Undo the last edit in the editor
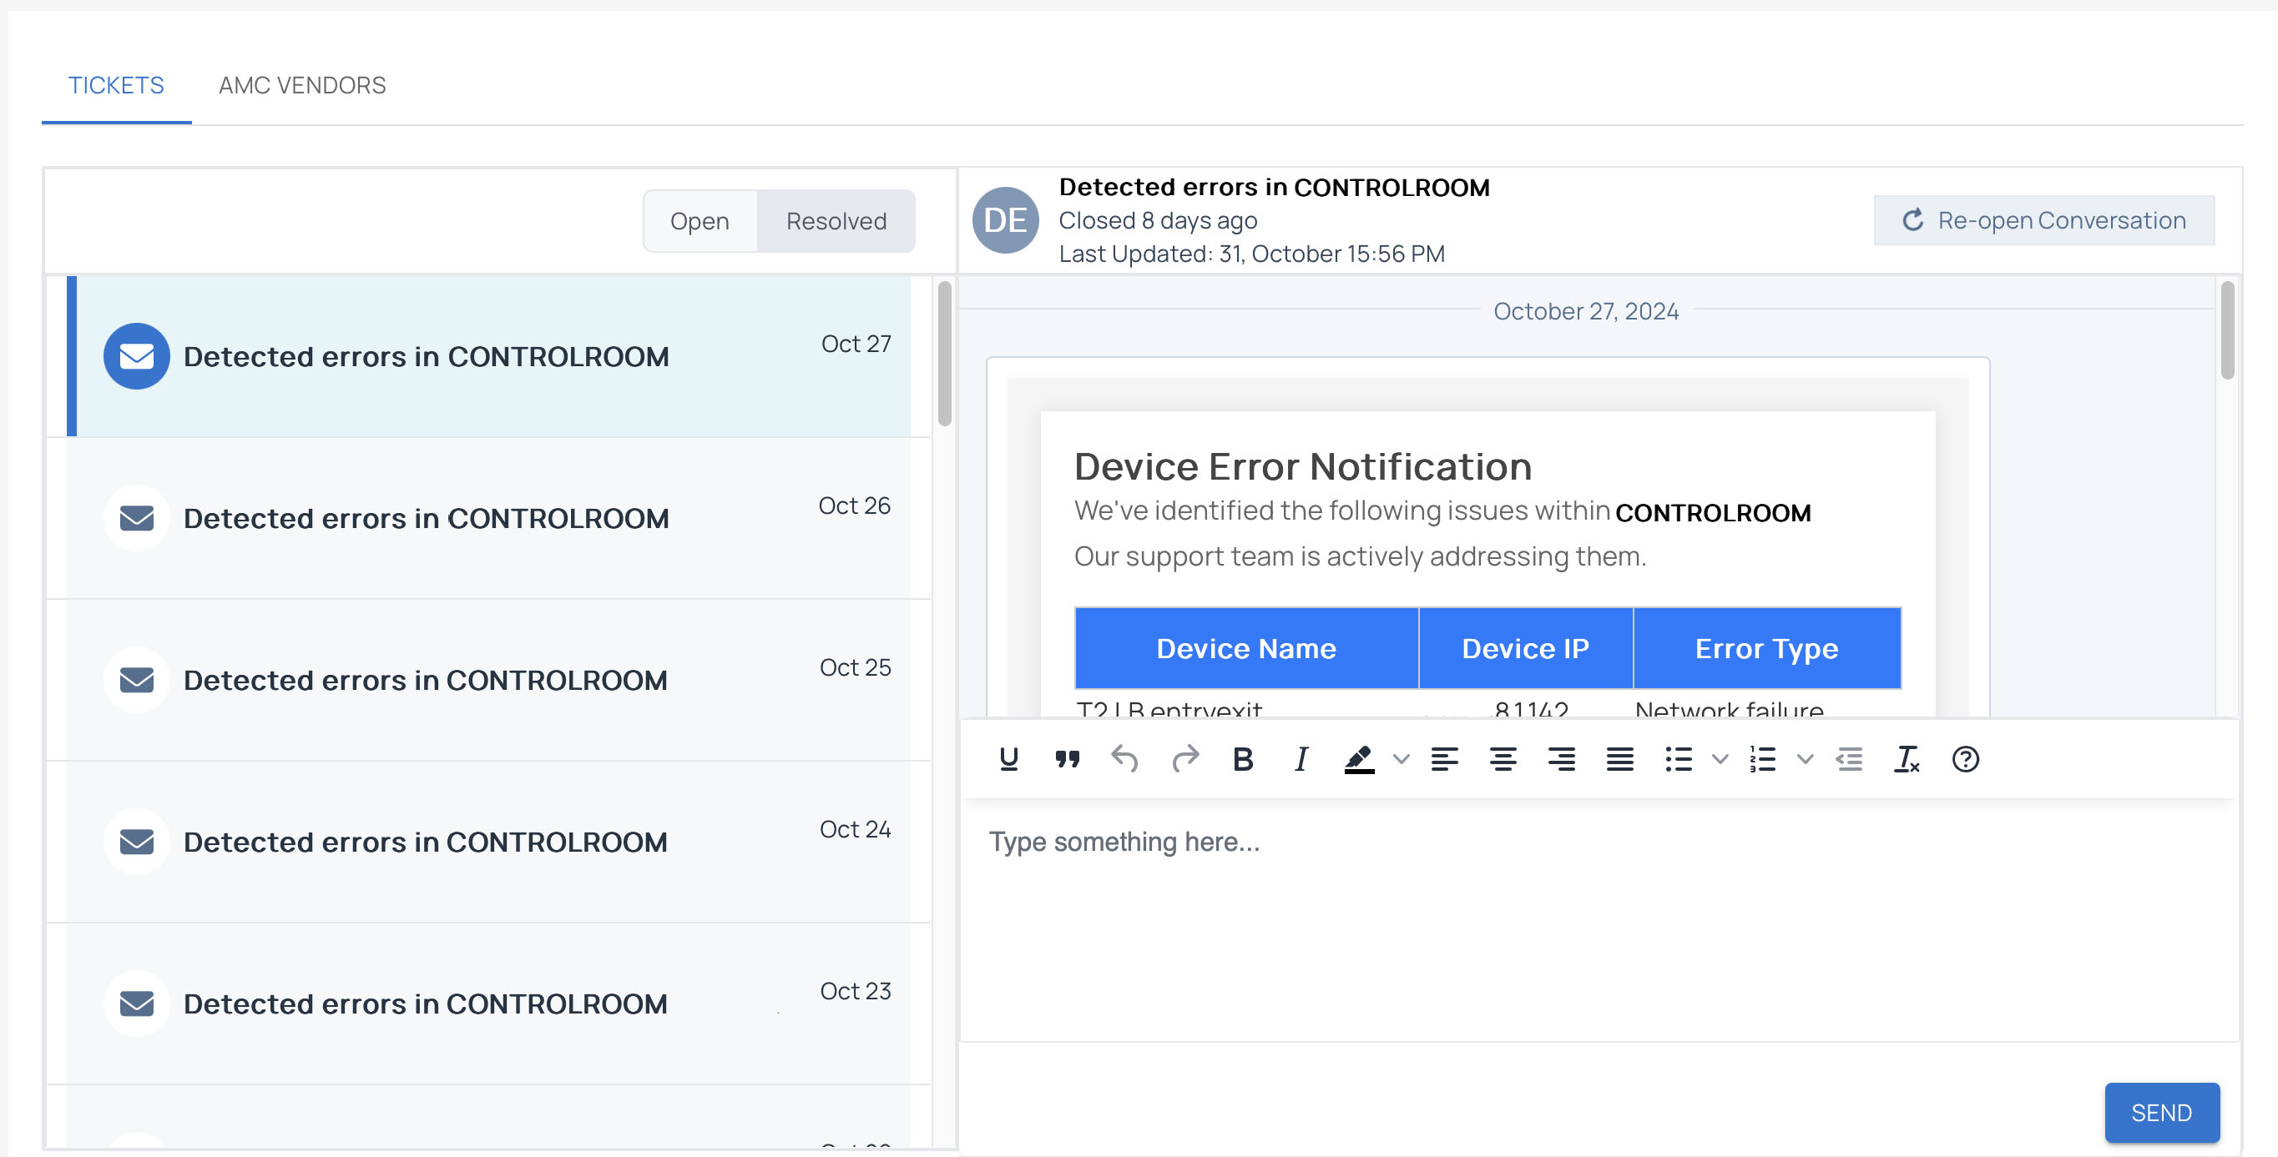2278x1157 pixels. click(x=1125, y=759)
